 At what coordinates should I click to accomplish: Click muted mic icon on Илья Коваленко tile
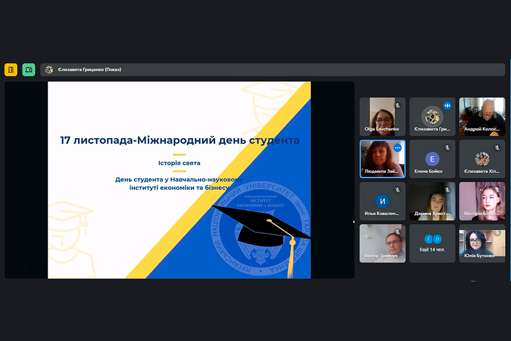tap(397, 190)
